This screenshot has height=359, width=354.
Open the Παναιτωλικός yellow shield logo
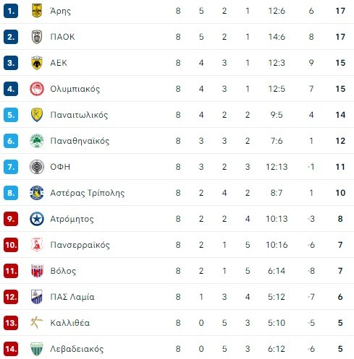click(37, 115)
